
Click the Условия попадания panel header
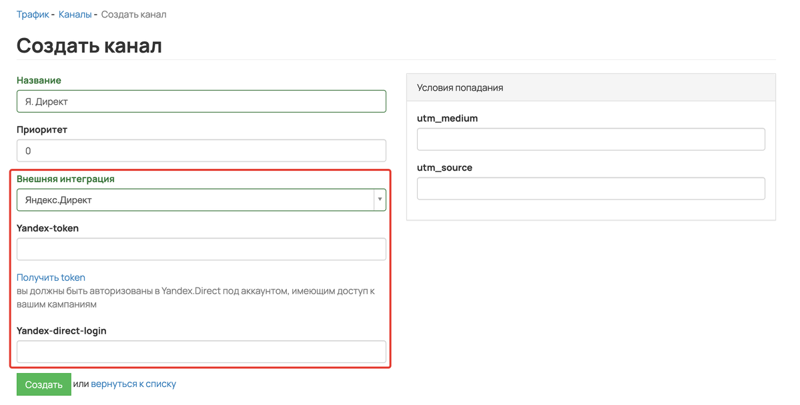point(590,87)
